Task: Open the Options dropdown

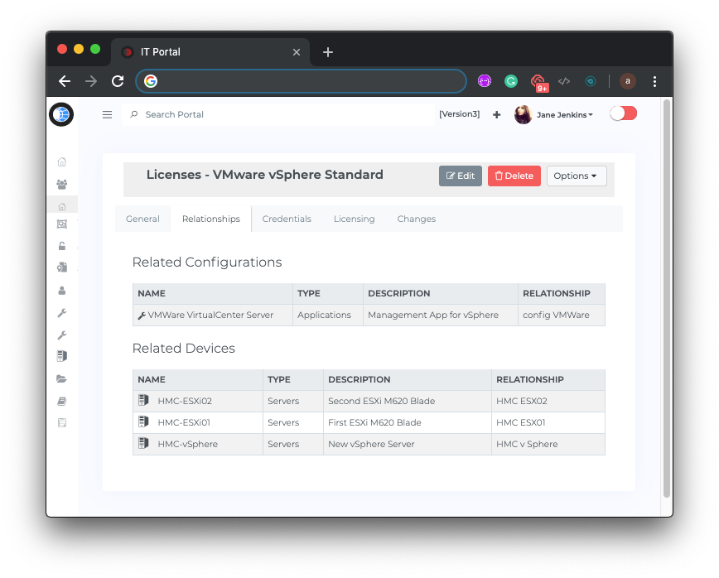Action: (x=577, y=176)
